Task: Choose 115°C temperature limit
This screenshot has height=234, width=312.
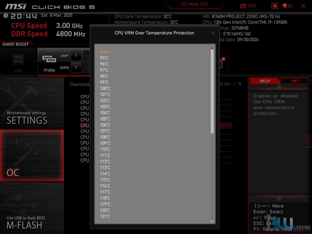Action: (105, 180)
